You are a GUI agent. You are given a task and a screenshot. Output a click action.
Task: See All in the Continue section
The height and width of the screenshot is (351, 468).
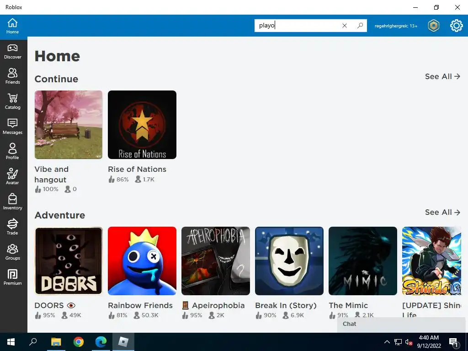442,76
